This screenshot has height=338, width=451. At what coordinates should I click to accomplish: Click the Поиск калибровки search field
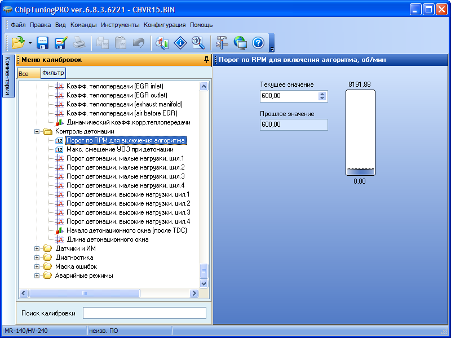coord(144,313)
